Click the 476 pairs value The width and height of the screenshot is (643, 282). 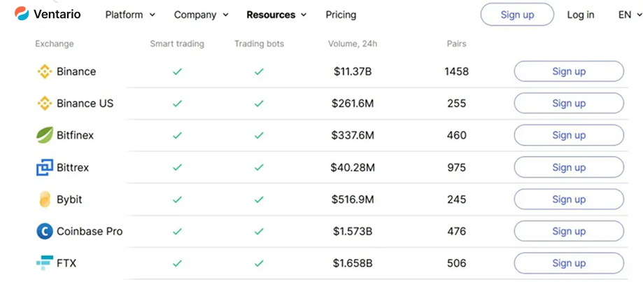pyautogui.click(x=456, y=232)
